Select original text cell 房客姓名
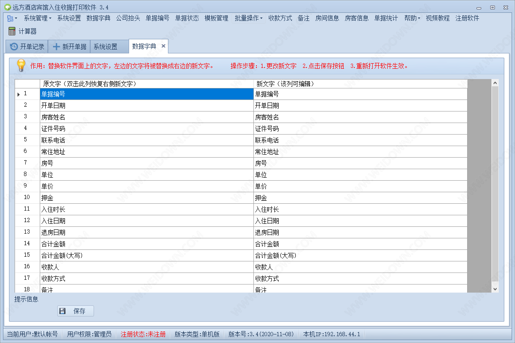 click(147, 117)
